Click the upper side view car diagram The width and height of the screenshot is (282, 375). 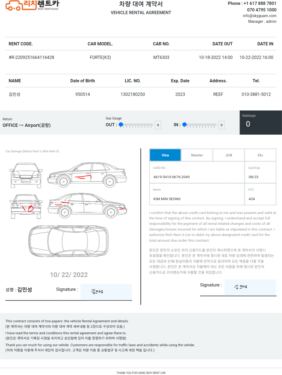(x=87, y=175)
